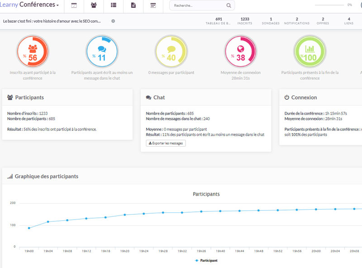Switch to the Sondages tab
Viewport: 362px width, 268px height.
coord(271,21)
